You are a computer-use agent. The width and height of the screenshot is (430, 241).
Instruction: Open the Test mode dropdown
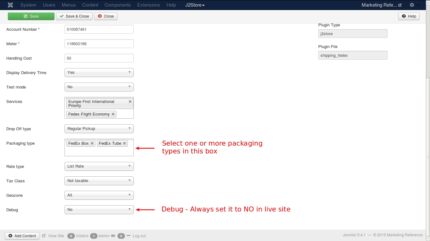[x=99, y=87]
